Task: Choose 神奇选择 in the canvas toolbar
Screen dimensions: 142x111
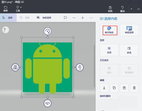Action: [44, 18]
